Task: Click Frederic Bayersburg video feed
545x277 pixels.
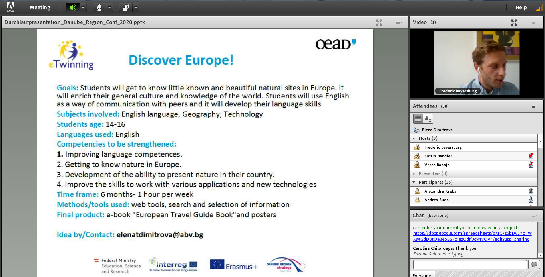Action: [476, 63]
